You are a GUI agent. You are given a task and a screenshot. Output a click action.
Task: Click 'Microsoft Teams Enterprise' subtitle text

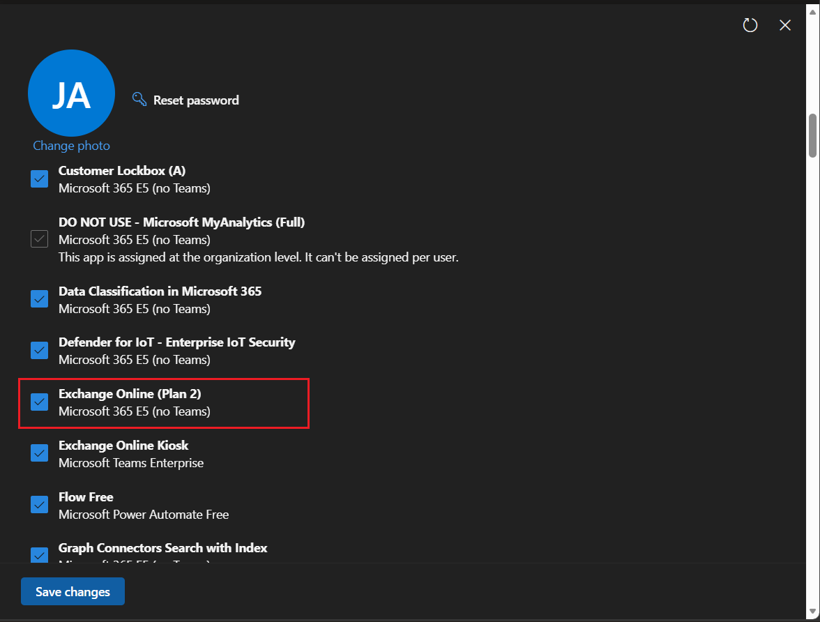tap(131, 463)
